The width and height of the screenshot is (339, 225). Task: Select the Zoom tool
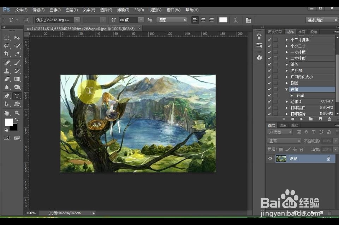17,113
